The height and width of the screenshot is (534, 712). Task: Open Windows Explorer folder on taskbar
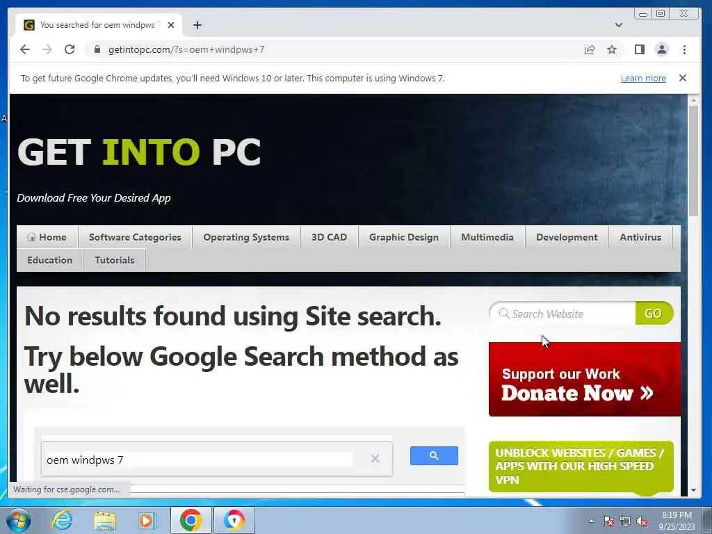pos(105,521)
